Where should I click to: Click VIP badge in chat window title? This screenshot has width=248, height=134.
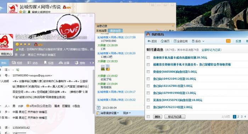[67, 7]
